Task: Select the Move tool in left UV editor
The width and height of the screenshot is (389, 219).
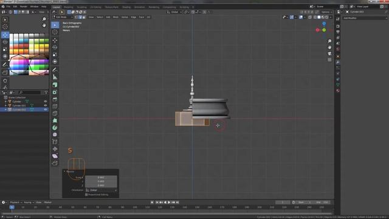Action: 5,35
